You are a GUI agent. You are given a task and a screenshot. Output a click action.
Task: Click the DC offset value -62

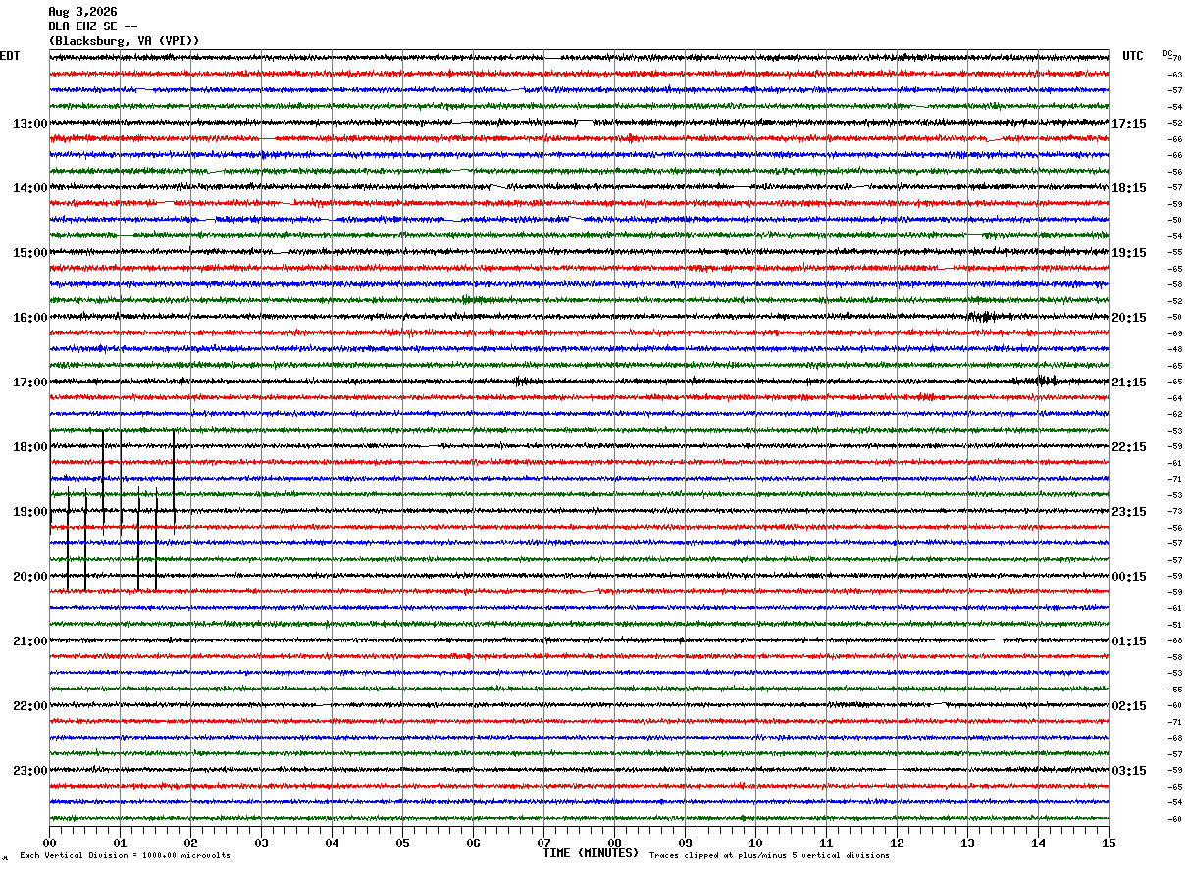[1175, 414]
